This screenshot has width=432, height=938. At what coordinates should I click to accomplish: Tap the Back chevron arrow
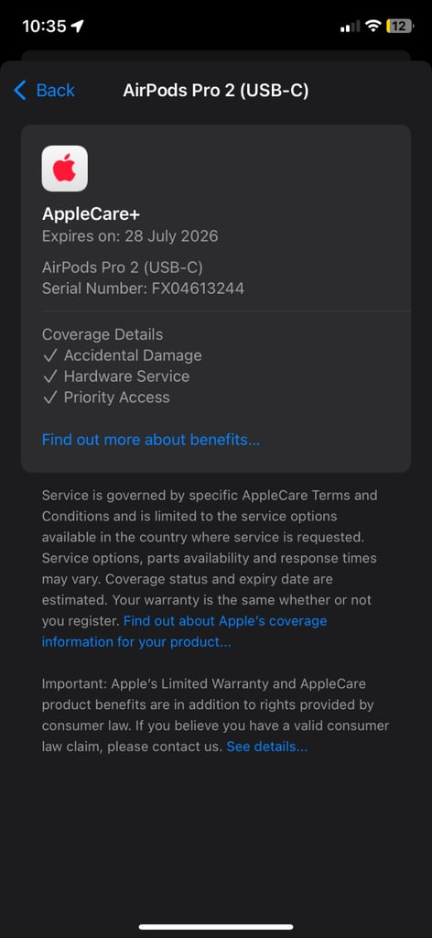[x=20, y=91]
